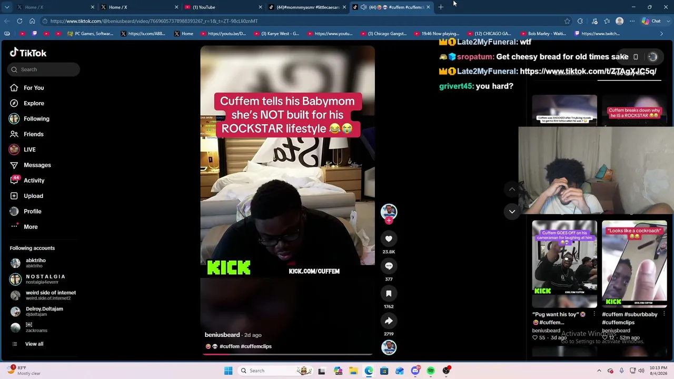This screenshot has width=674, height=379.
Task: Open the TikTok logo home link
Action: coord(28,53)
